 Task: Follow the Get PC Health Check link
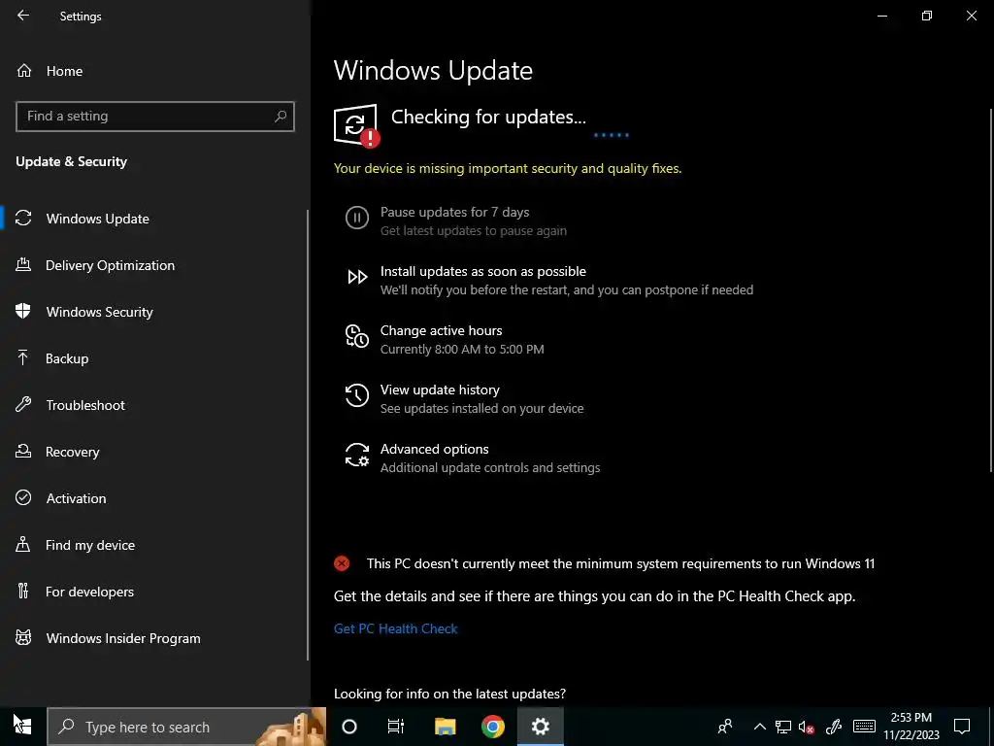396,628
